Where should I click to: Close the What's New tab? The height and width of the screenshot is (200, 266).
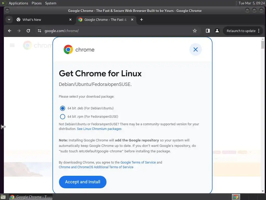(x=70, y=20)
